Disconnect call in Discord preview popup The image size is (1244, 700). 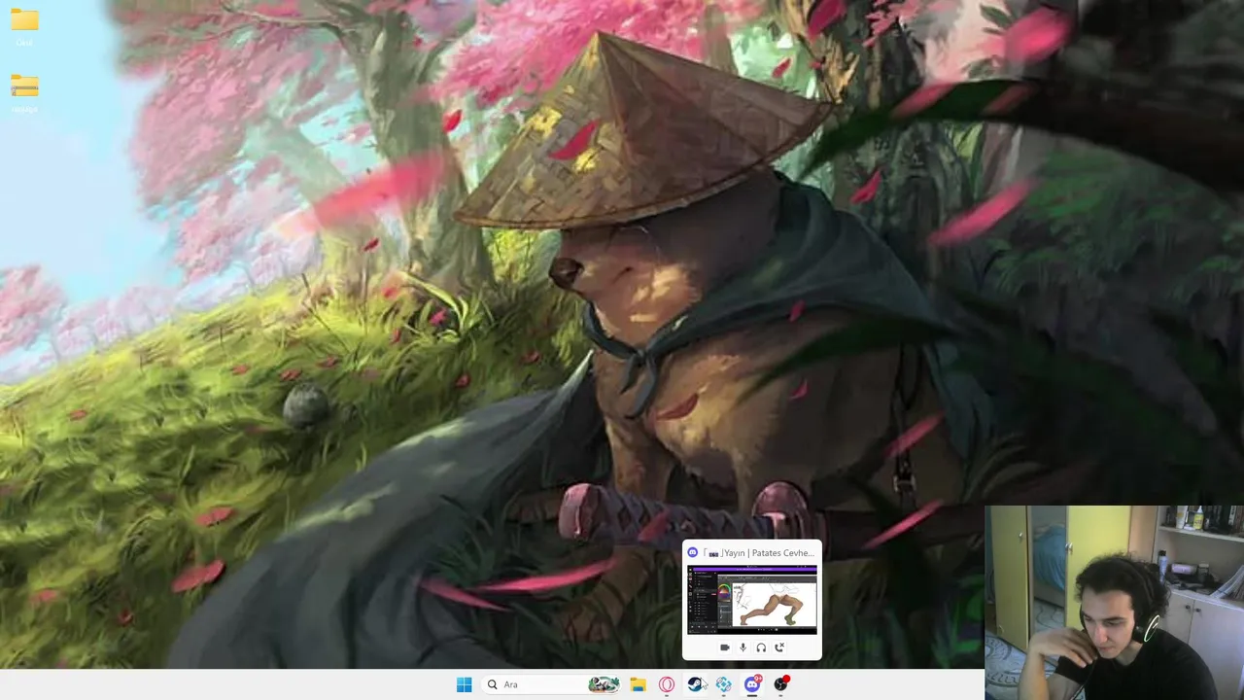779,647
